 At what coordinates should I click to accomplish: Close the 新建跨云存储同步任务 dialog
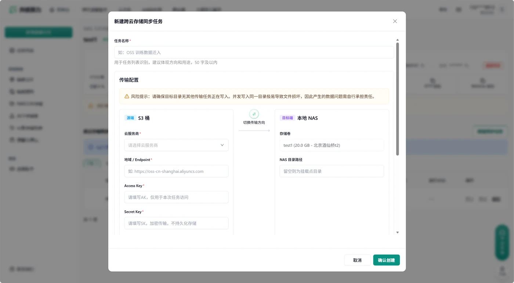tap(395, 21)
